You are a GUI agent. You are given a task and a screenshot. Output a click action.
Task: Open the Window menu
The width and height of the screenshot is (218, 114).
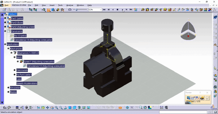80,5
